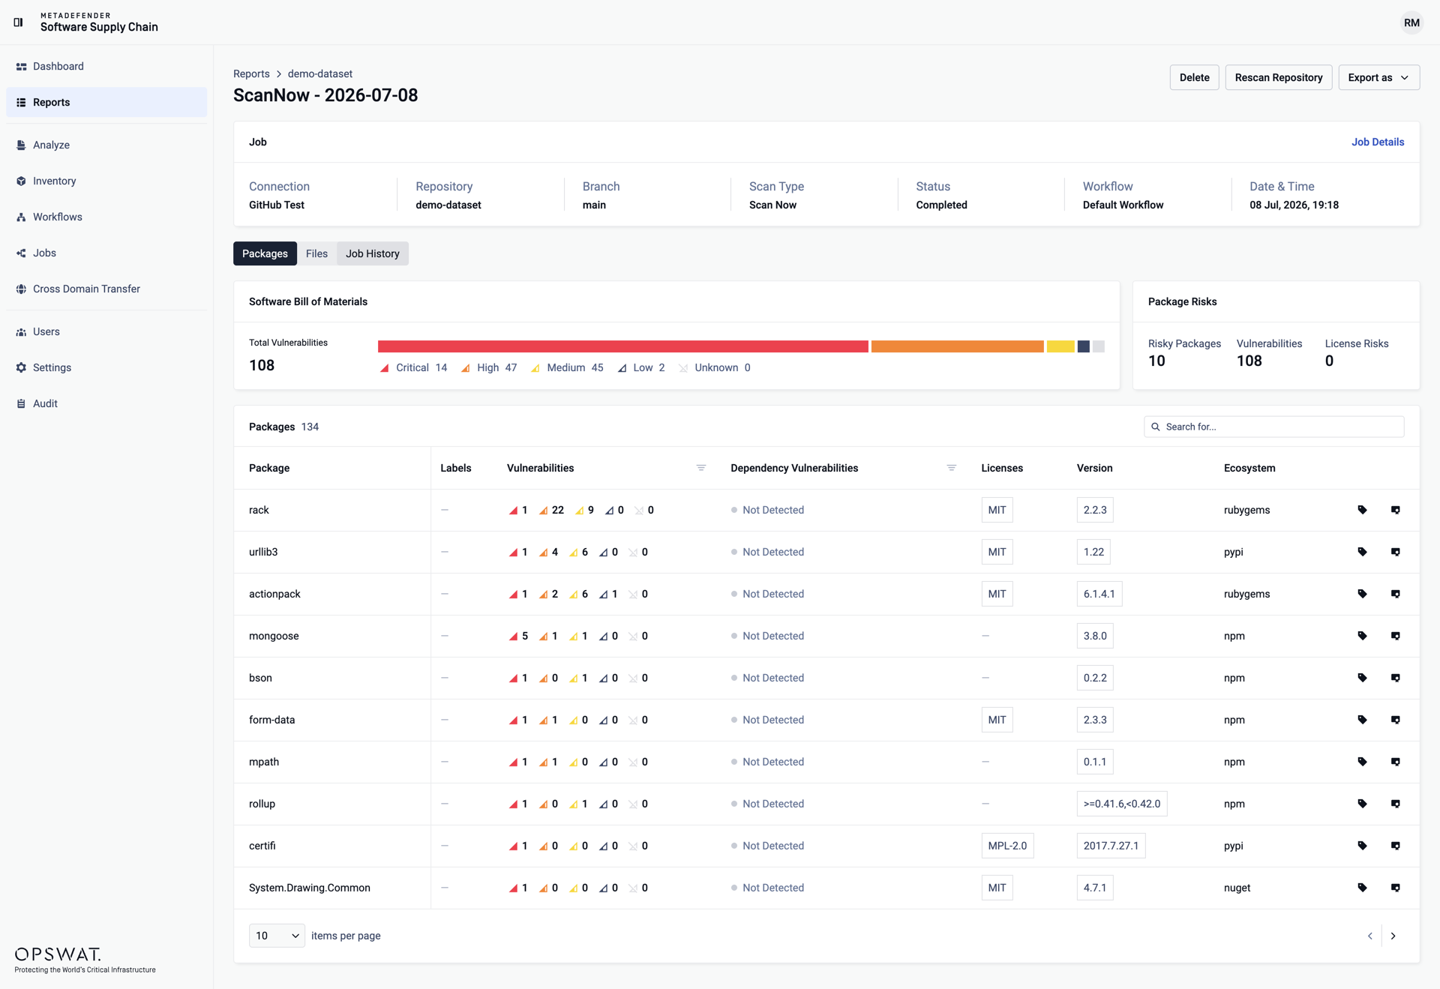Open the items per page dropdown
Viewport: 1440px width, 989px height.
pos(277,936)
